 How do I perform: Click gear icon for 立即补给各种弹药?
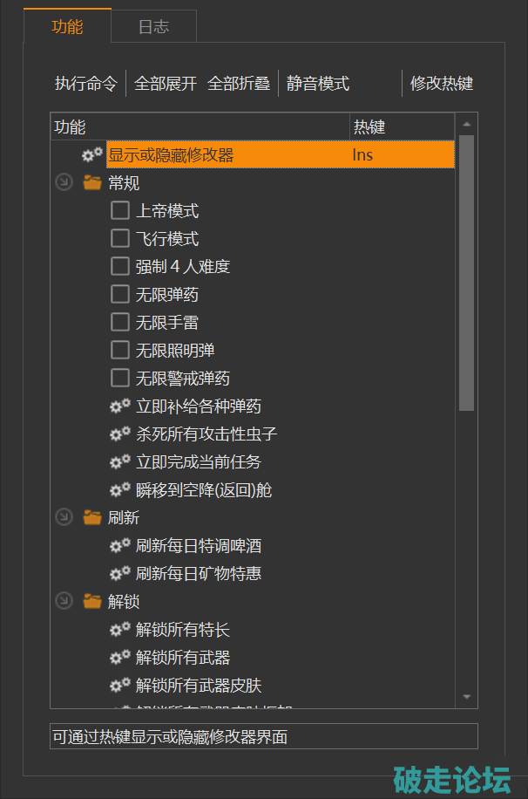pos(119,406)
